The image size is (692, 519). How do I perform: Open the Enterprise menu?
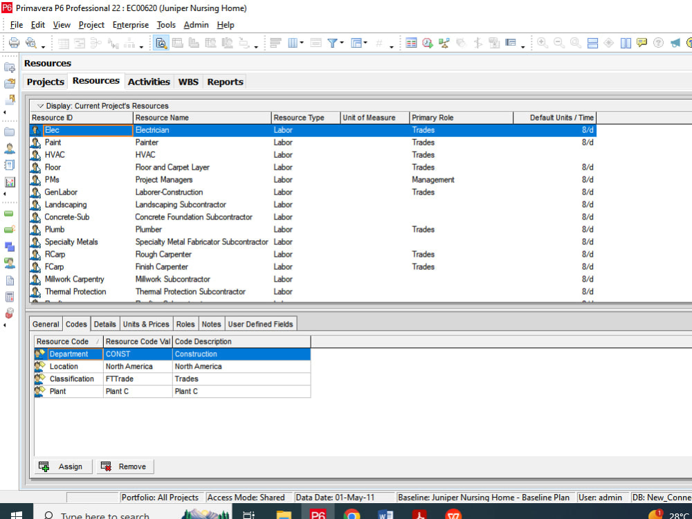point(131,25)
